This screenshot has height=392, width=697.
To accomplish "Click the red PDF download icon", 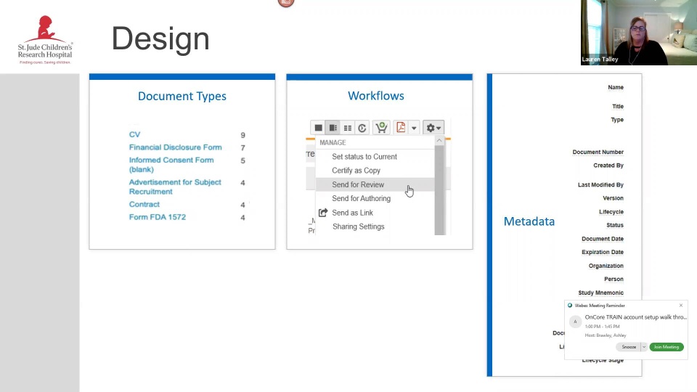I will (x=401, y=128).
